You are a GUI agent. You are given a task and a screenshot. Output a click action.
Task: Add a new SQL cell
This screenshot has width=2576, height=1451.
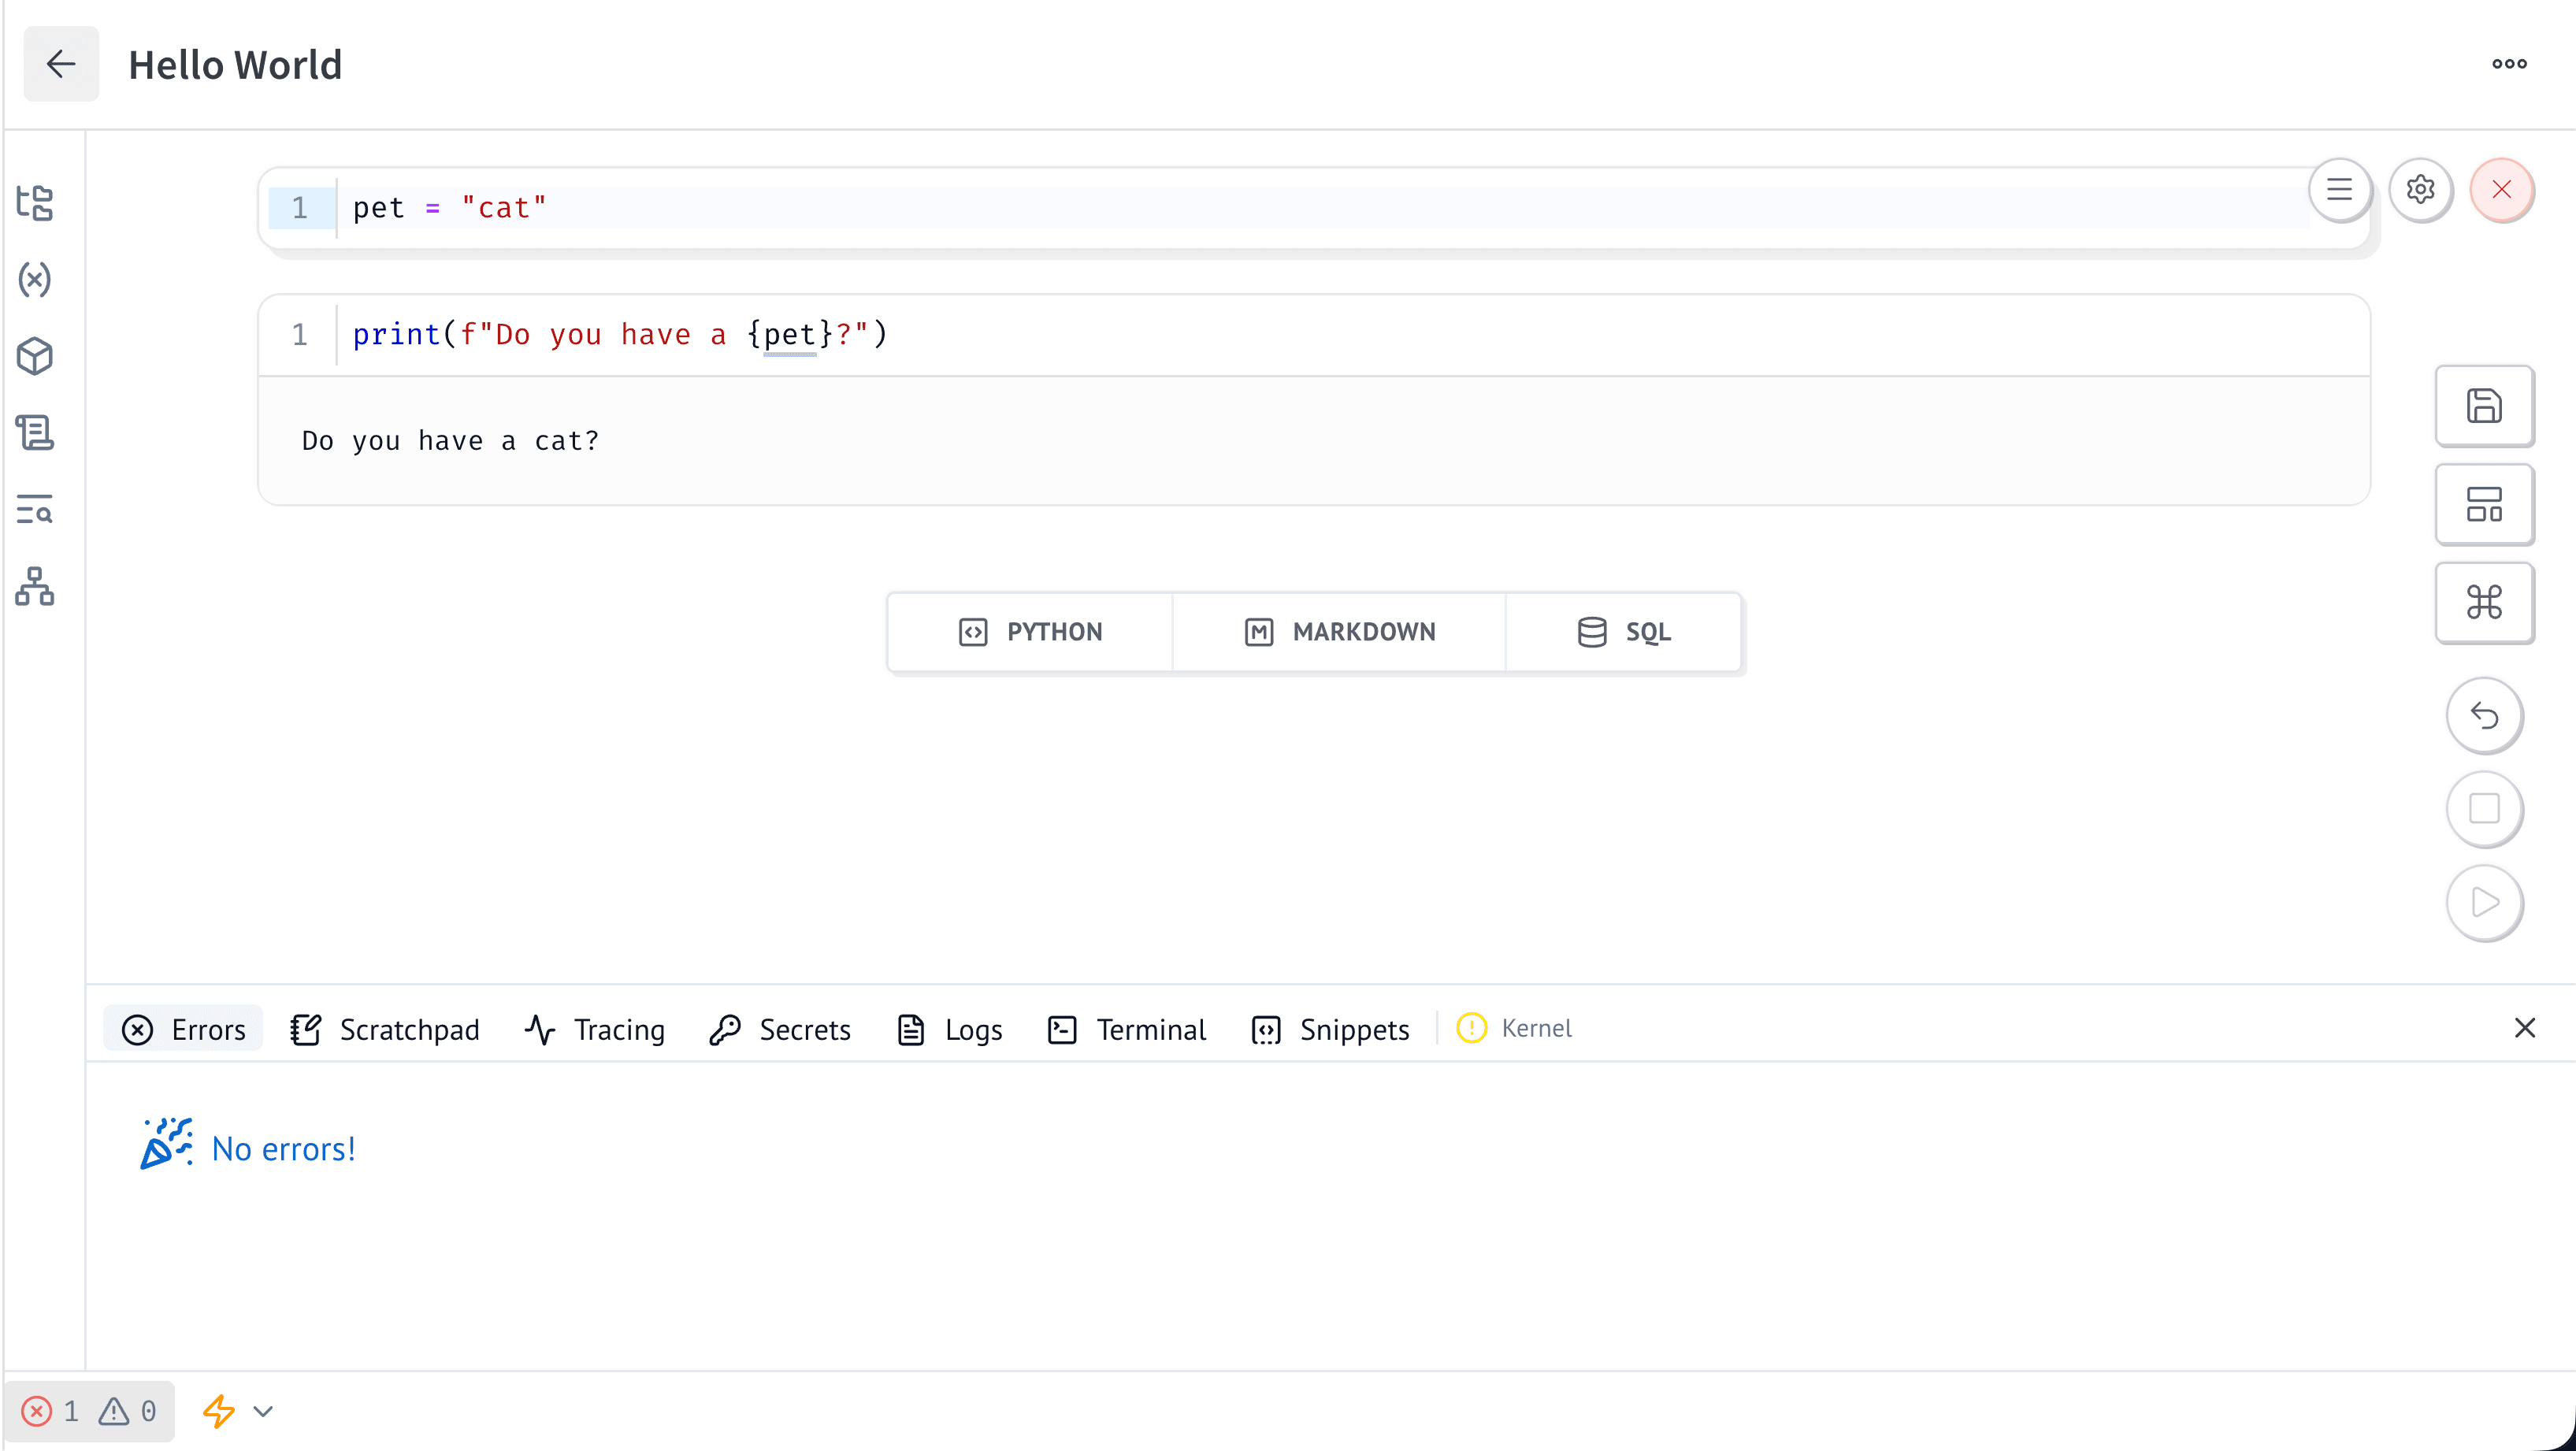pos(1623,632)
